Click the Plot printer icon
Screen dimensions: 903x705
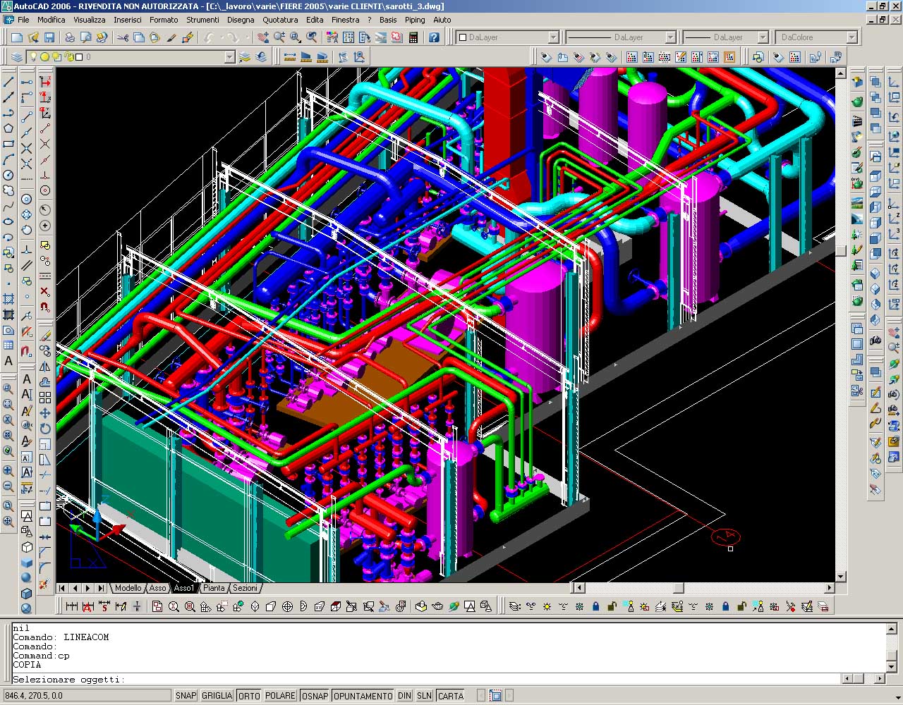tap(70, 37)
